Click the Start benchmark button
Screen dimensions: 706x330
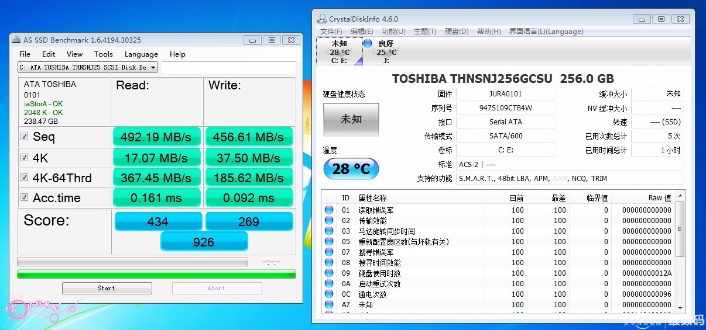coord(107,288)
